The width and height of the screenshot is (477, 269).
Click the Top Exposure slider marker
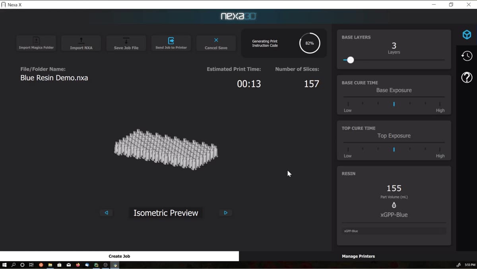coord(394,150)
